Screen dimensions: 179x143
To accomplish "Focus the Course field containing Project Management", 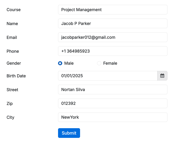I will pos(112,10).
